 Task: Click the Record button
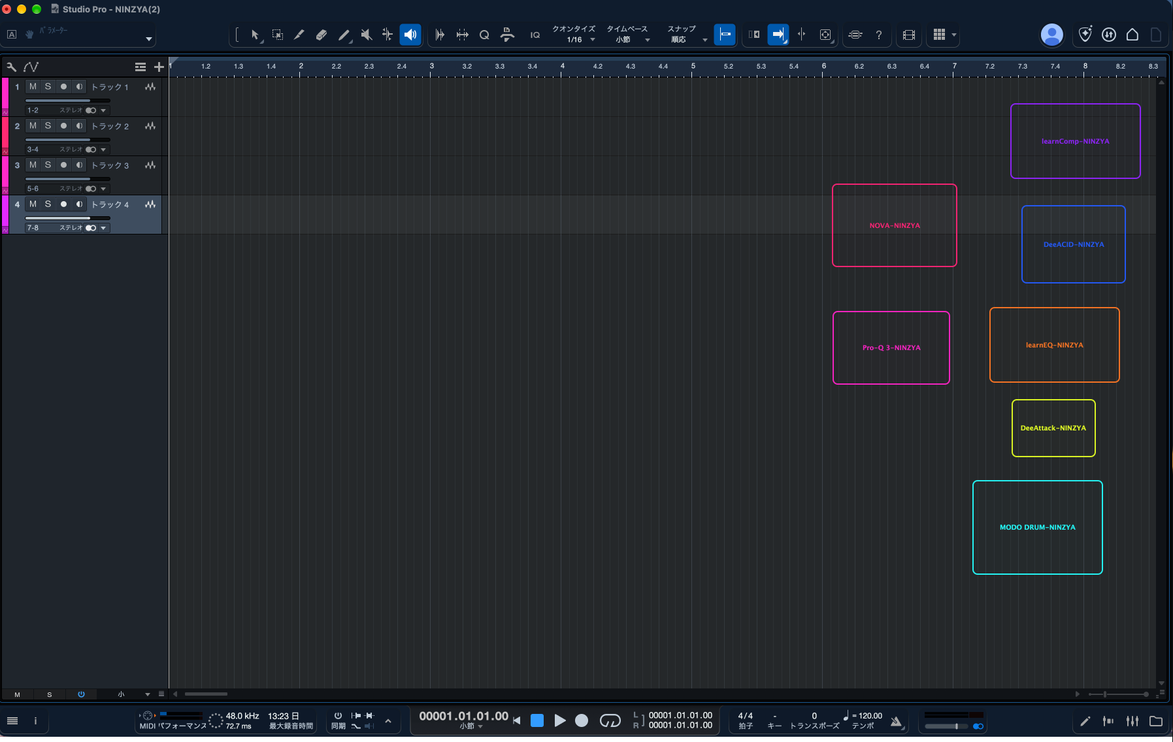coord(582,720)
